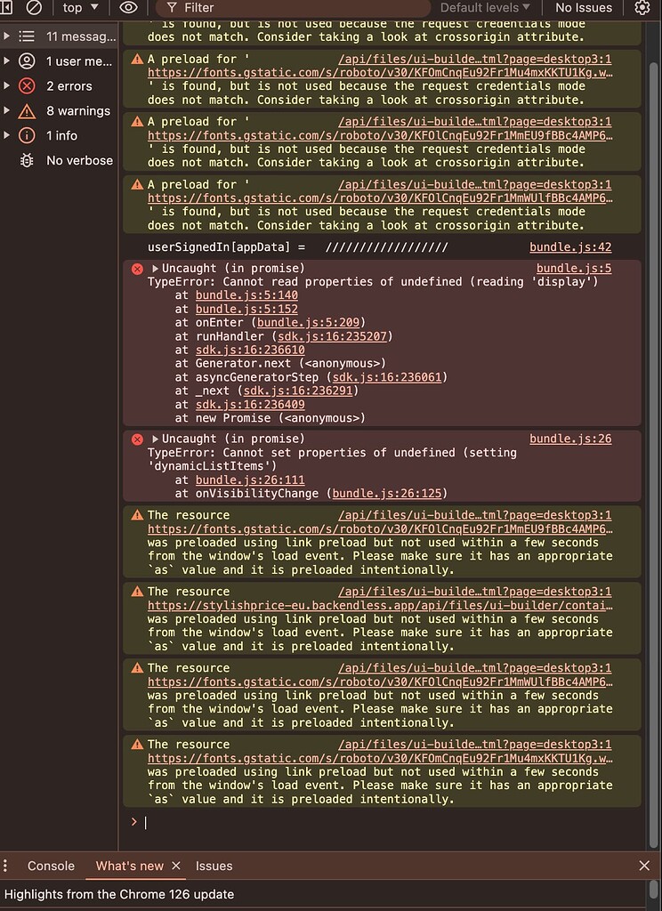Filter sidebar by 1 user messages
This screenshot has width=662, height=911.
[x=79, y=61]
